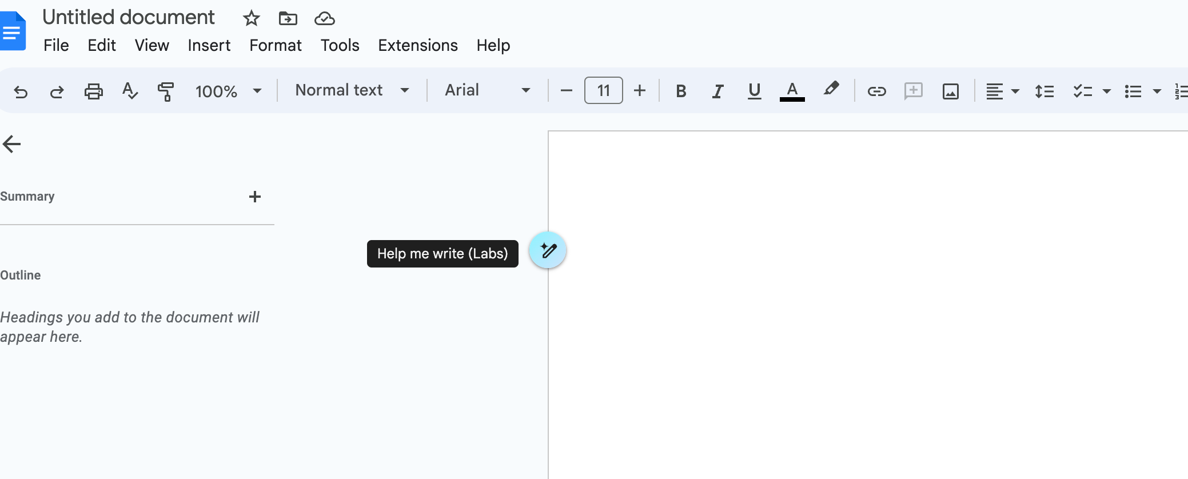Toggle italic formatting
1188x479 pixels.
(717, 91)
